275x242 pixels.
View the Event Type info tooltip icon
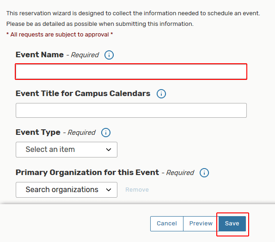click(106, 133)
